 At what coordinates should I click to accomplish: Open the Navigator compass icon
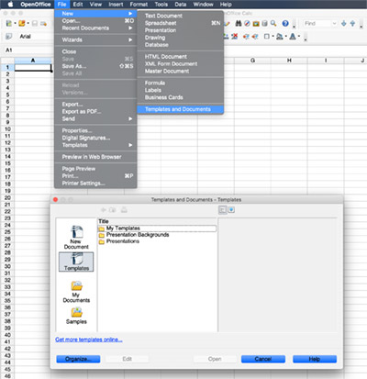(247, 23)
